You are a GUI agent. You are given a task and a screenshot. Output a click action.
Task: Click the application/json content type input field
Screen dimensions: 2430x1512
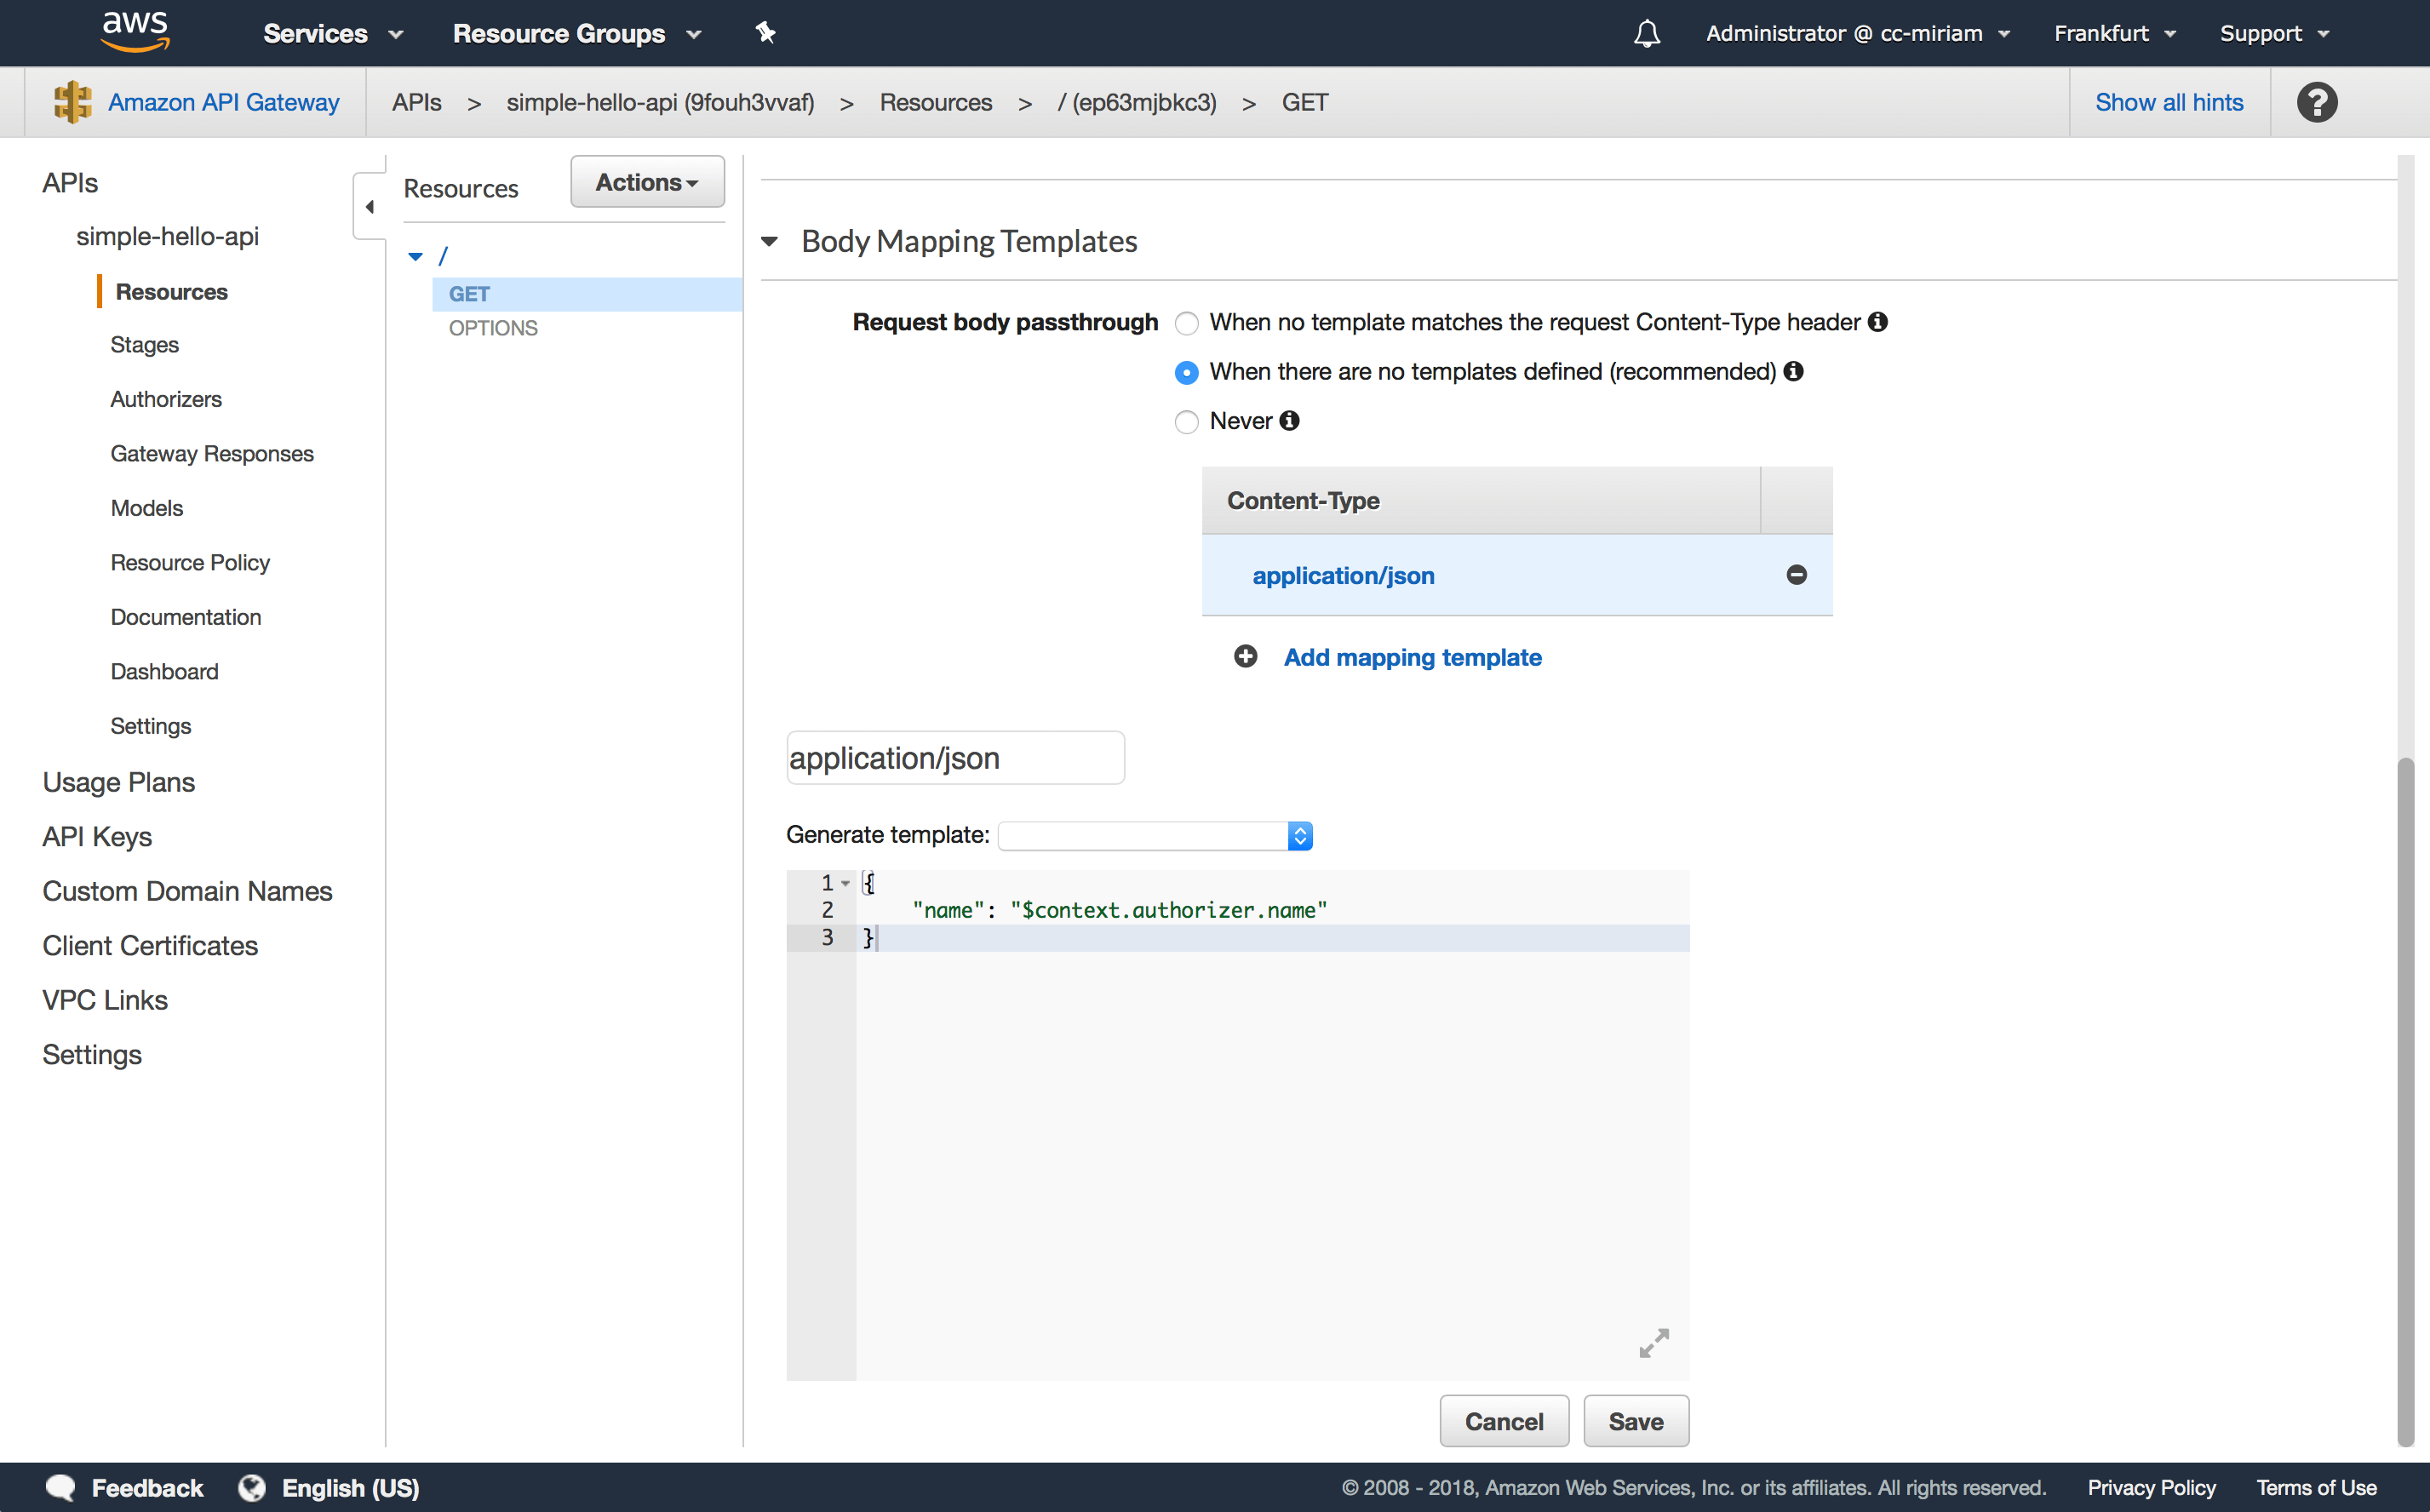pos(955,758)
